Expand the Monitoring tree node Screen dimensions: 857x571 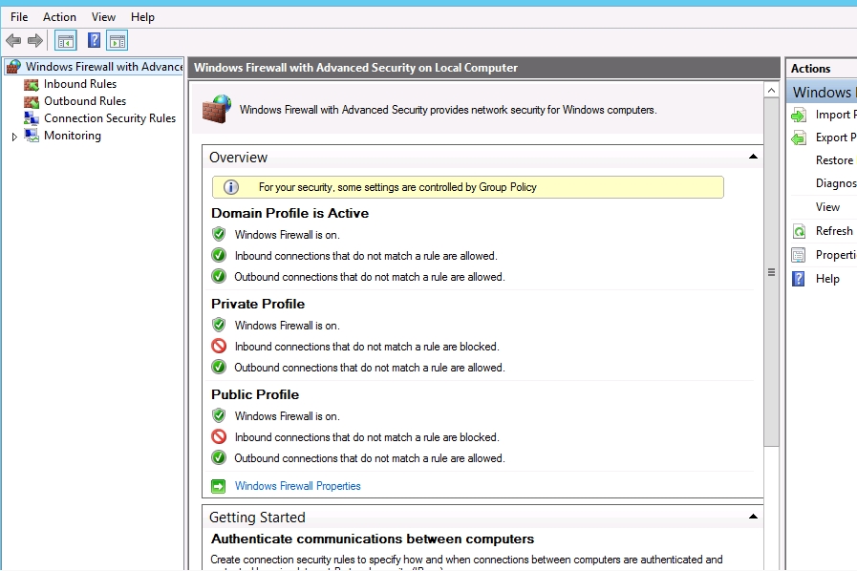pyautogui.click(x=14, y=137)
